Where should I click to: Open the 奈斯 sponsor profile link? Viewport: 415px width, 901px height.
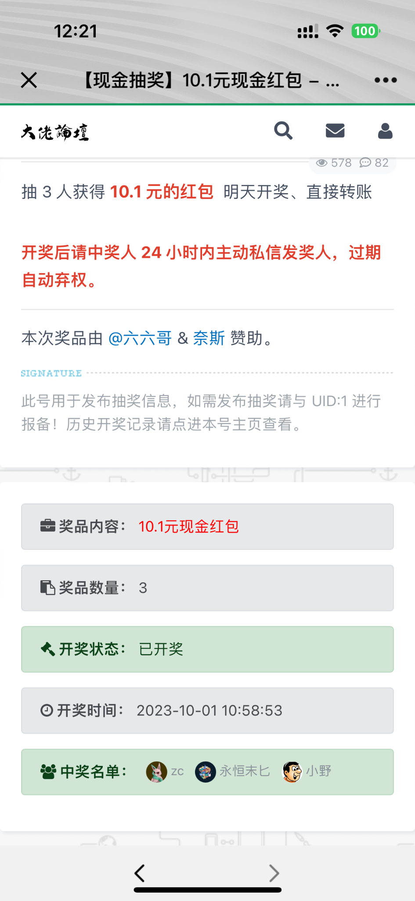209,338
